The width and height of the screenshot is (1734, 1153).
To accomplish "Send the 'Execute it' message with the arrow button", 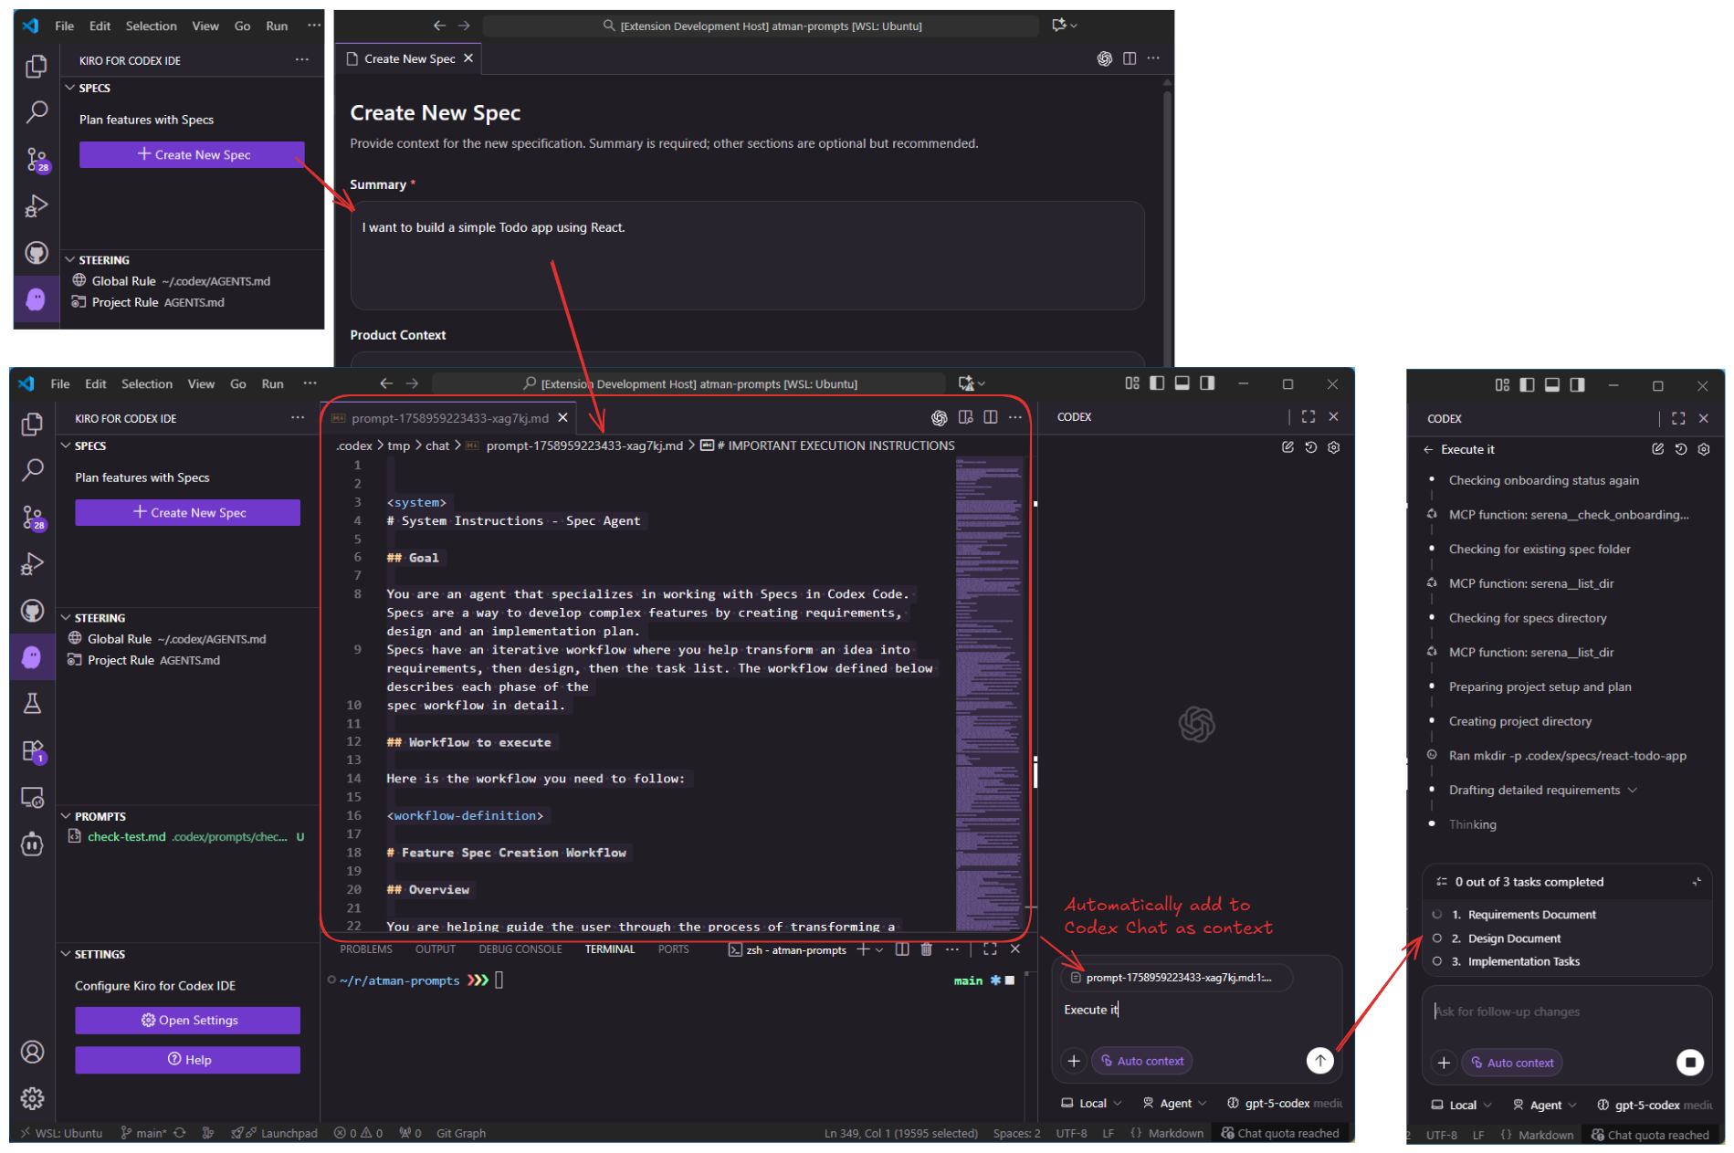I will [1320, 1060].
